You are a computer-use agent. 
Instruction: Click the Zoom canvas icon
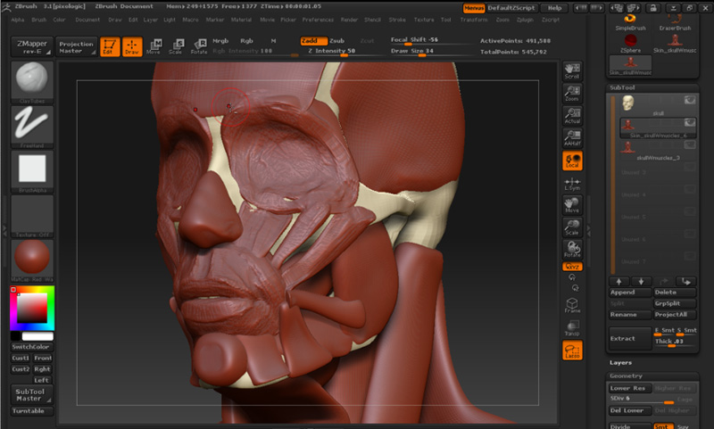(572, 94)
